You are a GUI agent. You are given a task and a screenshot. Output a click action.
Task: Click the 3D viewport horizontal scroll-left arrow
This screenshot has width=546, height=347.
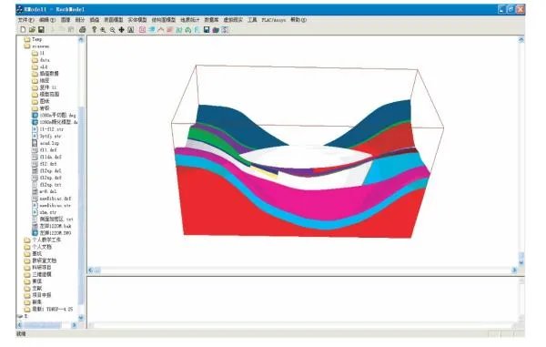(91, 270)
